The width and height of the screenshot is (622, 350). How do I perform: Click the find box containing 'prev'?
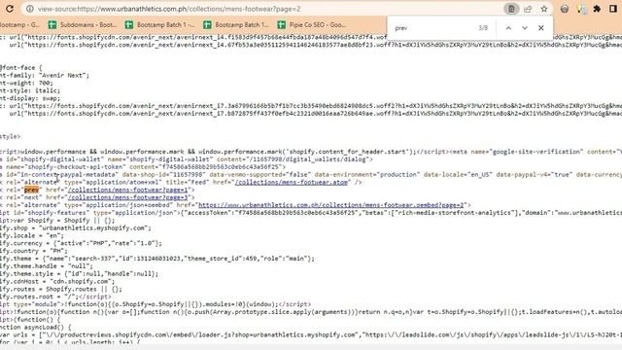[432, 28]
